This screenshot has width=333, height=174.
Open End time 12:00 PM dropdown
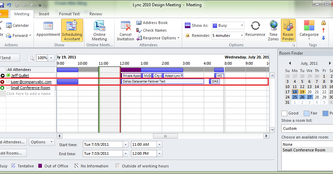point(159,154)
